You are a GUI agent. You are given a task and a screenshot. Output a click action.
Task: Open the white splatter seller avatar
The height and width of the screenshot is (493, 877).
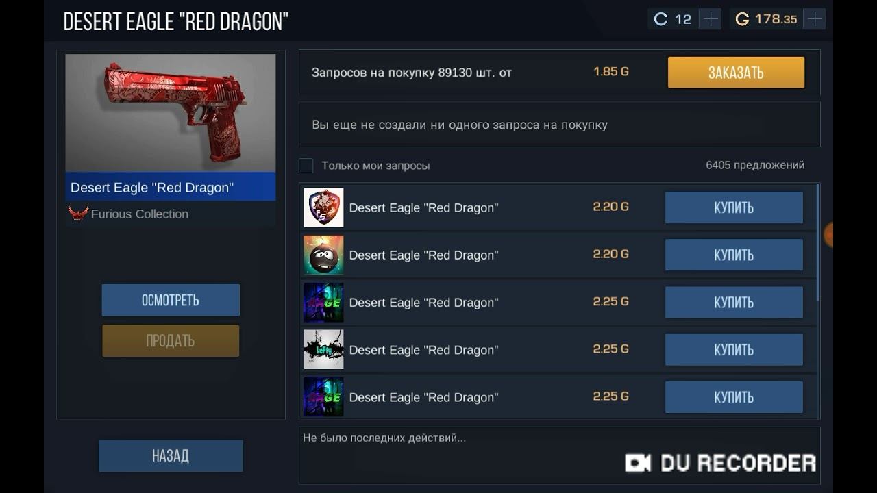(x=323, y=350)
